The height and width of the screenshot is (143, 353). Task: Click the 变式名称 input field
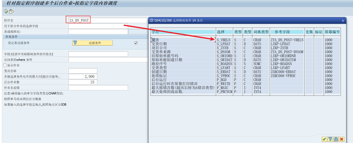(x=83, y=71)
